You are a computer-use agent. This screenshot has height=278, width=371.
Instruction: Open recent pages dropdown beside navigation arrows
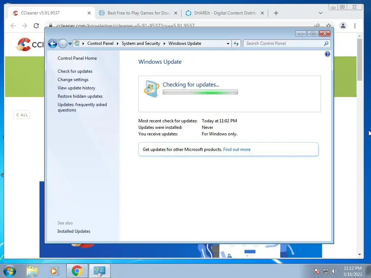click(x=70, y=44)
